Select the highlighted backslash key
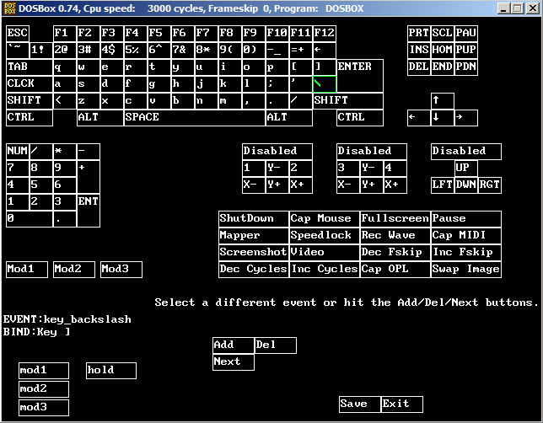The height and width of the screenshot is (423, 543). 325,83
